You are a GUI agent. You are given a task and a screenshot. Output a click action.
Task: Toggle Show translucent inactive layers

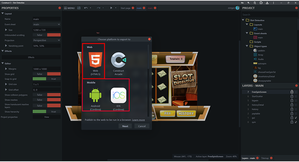(x=47, y=106)
